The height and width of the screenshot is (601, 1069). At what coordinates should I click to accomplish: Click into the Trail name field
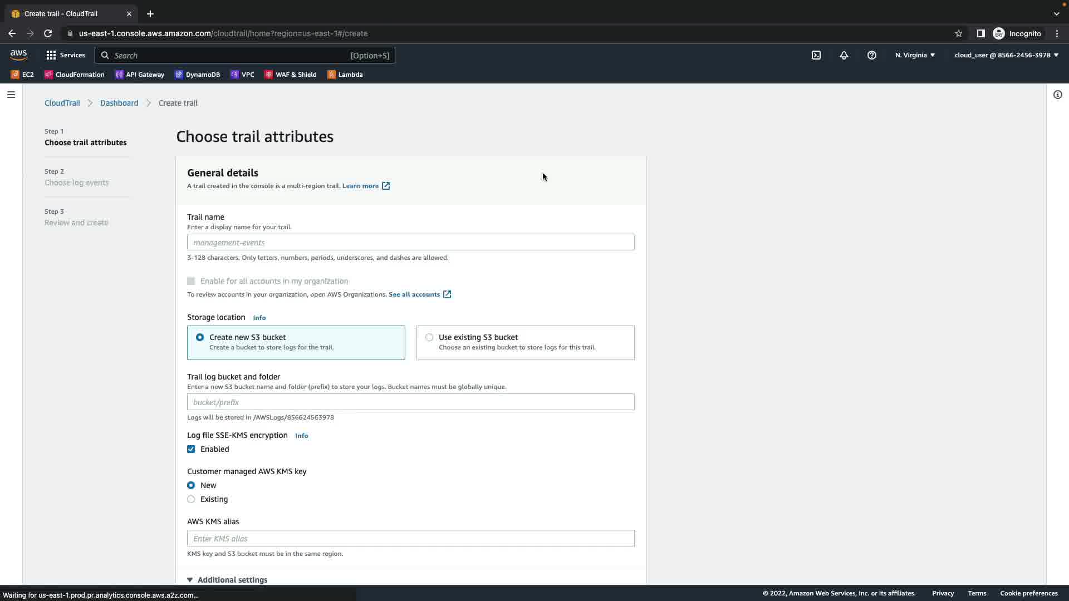pyautogui.click(x=410, y=242)
